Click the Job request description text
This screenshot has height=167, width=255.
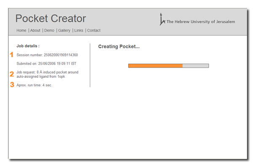(47, 74)
